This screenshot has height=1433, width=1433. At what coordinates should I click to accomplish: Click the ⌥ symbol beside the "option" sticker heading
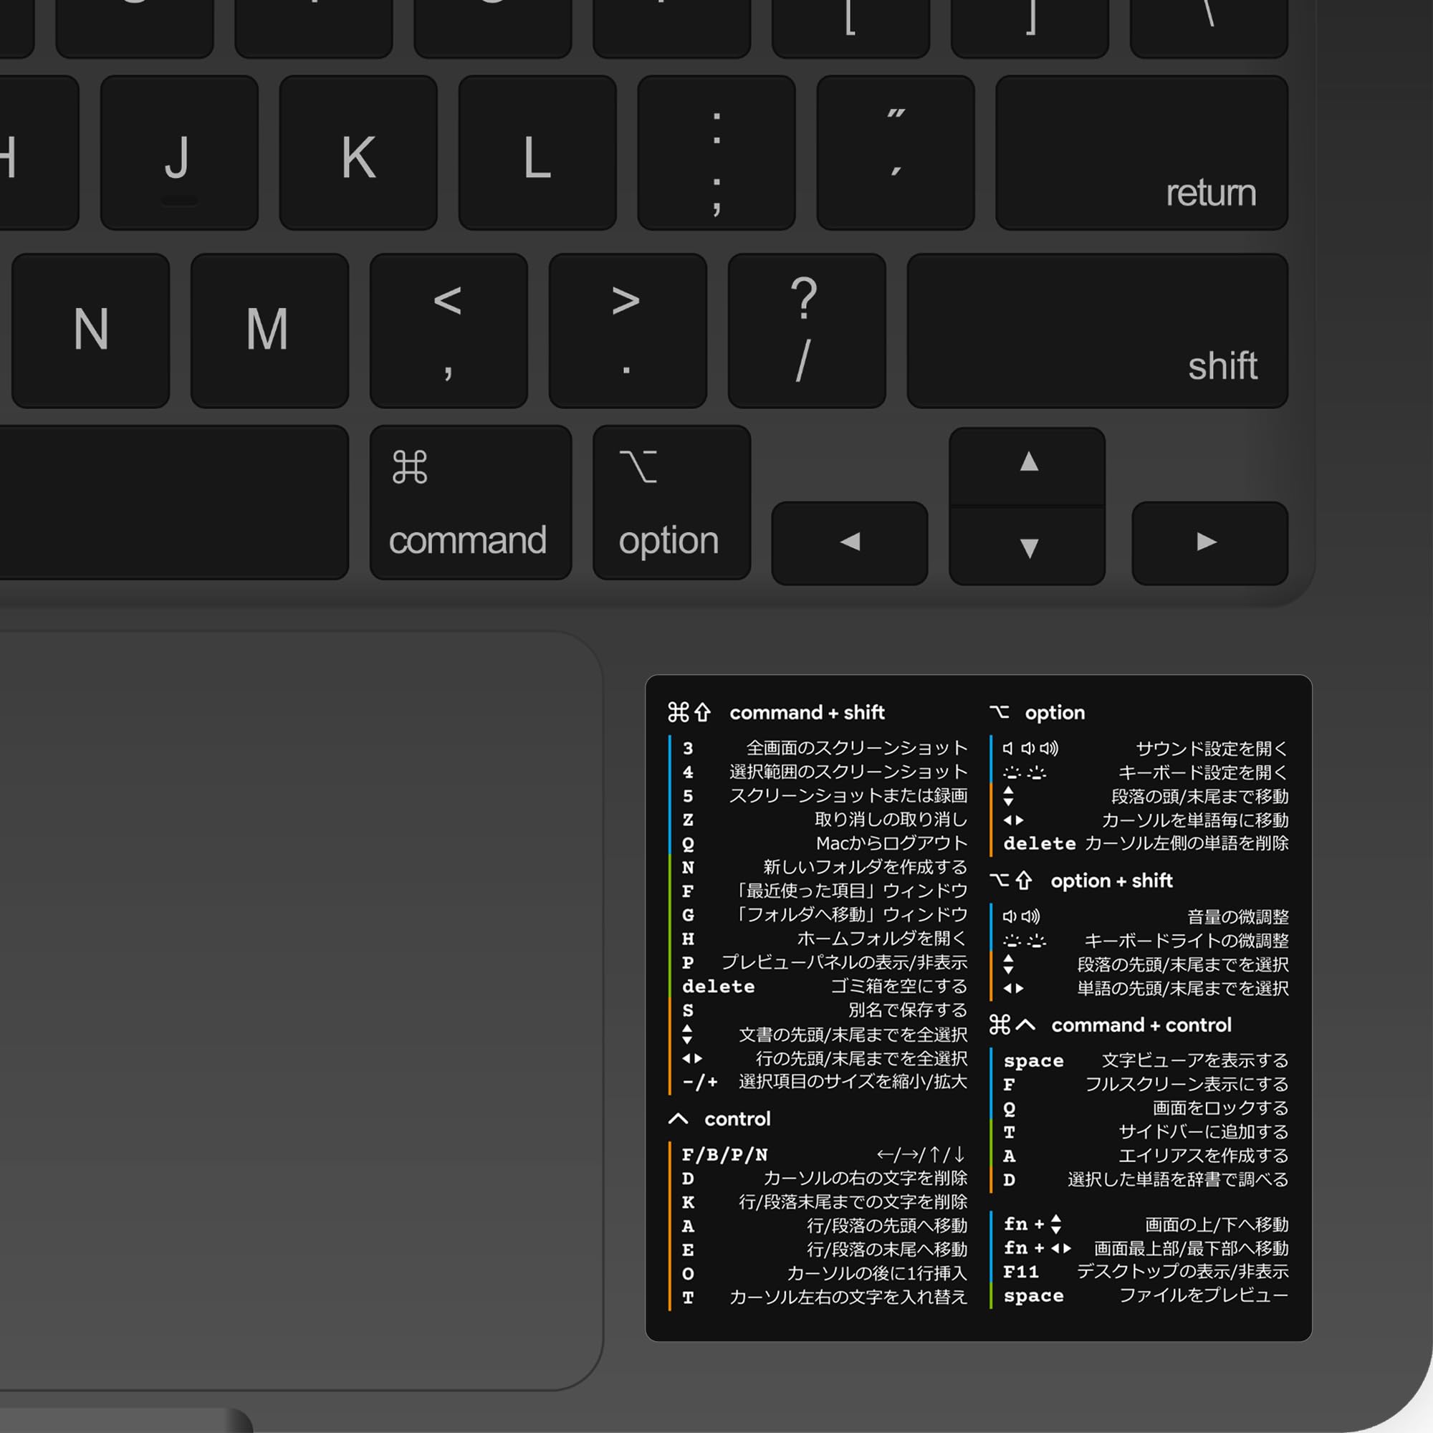(999, 712)
